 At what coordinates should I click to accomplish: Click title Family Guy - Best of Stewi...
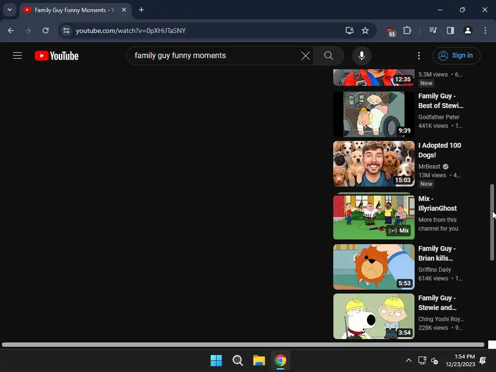click(441, 101)
